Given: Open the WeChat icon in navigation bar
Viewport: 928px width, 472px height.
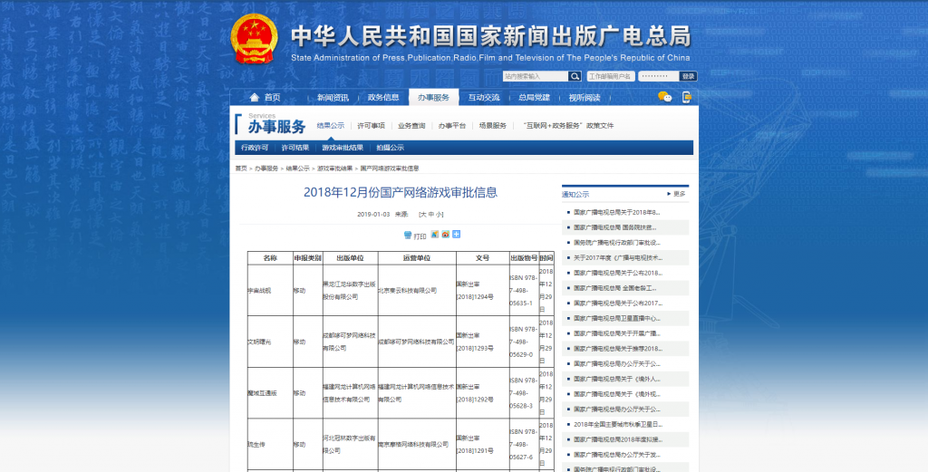Looking at the screenshot, I should (664, 97).
